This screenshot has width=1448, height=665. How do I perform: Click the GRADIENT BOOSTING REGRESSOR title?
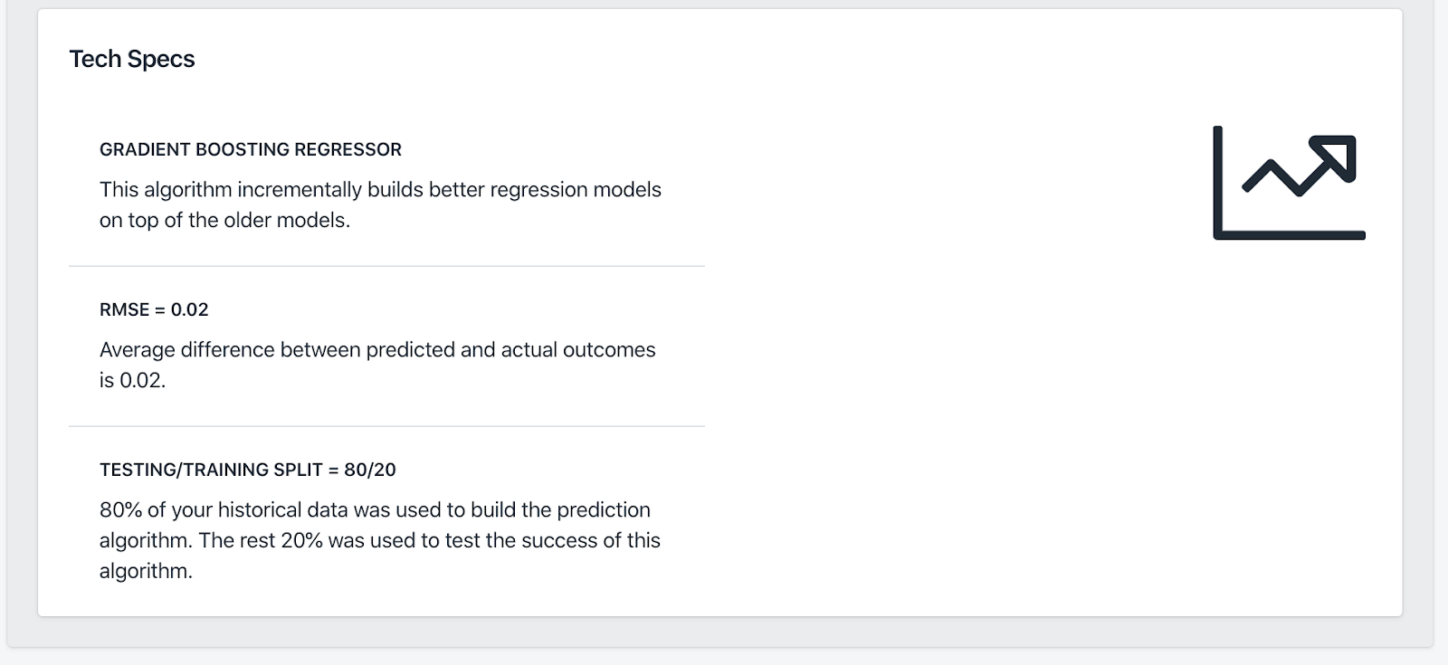(x=251, y=149)
